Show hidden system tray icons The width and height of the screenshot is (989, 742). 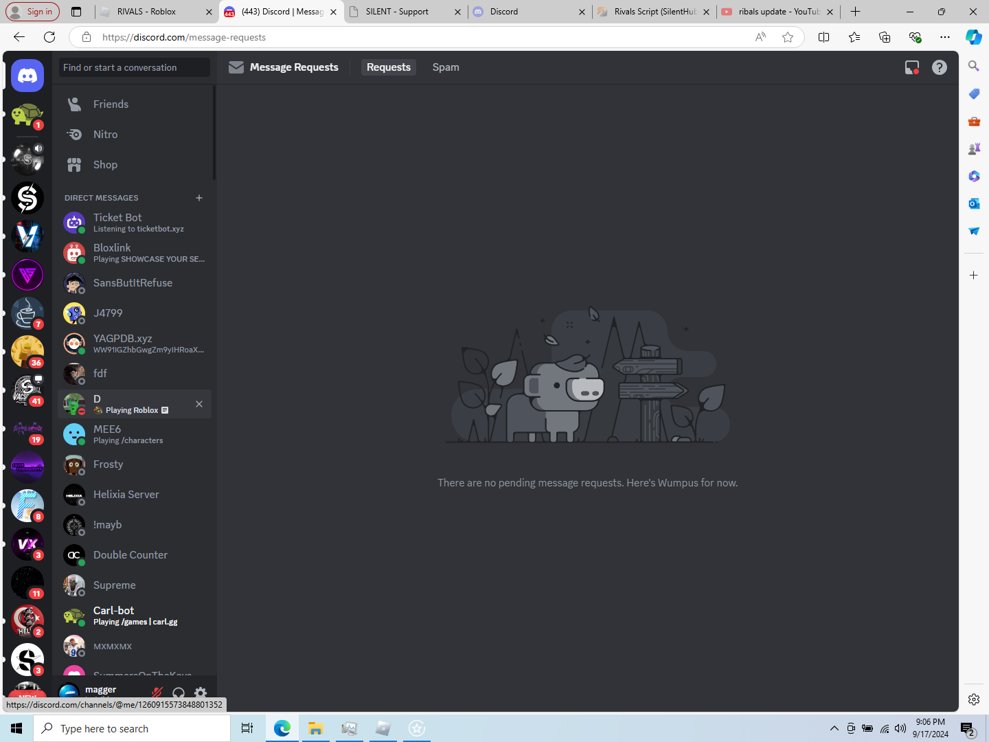point(834,728)
